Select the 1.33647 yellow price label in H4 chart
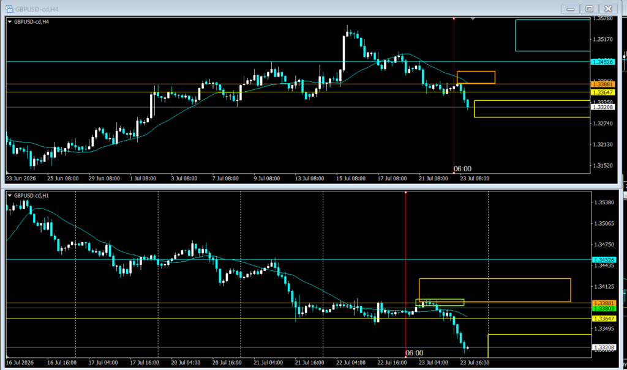The image size is (627, 370). [x=603, y=93]
